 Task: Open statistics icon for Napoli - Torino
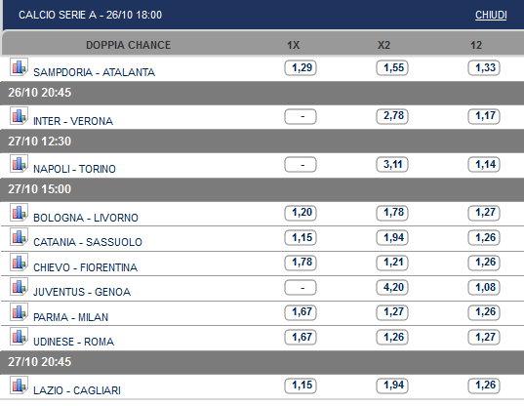point(19,164)
